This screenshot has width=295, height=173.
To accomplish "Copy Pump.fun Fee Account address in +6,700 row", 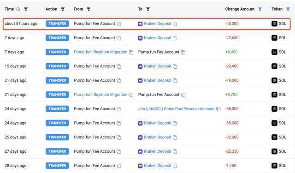I will (183, 95).
